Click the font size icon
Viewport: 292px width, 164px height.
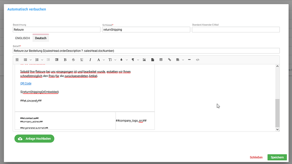110,60
